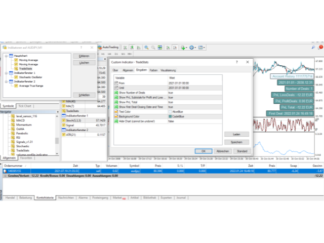Screen dimensions: 324x243
Task: Switch chart to bar chart icon
Action: tap(125, 48)
